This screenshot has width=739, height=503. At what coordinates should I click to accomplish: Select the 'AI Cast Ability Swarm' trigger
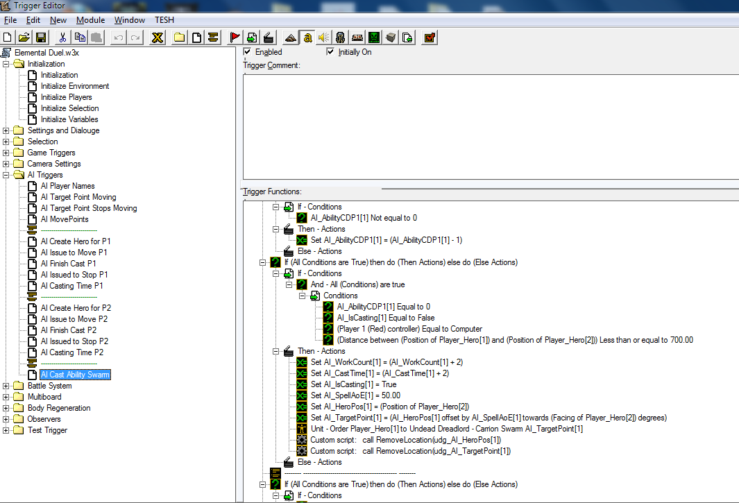(x=75, y=375)
